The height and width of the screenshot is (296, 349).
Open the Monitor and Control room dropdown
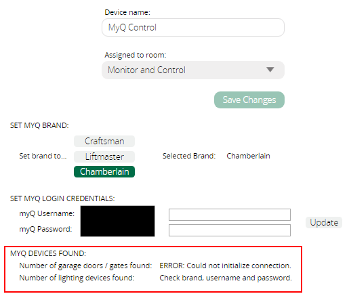tap(193, 70)
